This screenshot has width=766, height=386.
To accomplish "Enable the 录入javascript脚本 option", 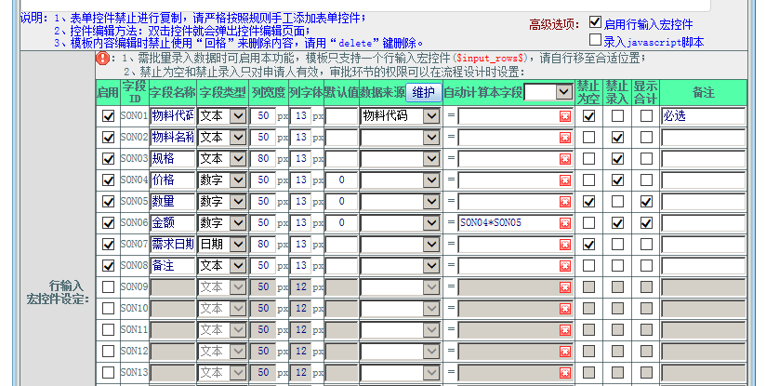I will click(595, 41).
